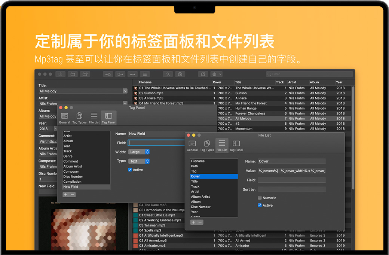Click the Filter search field

(x=309, y=74)
